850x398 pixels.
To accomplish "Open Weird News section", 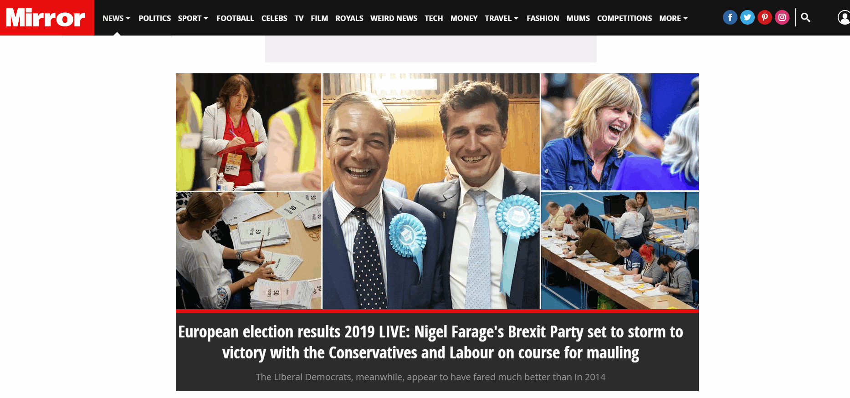I will pyautogui.click(x=394, y=18).
